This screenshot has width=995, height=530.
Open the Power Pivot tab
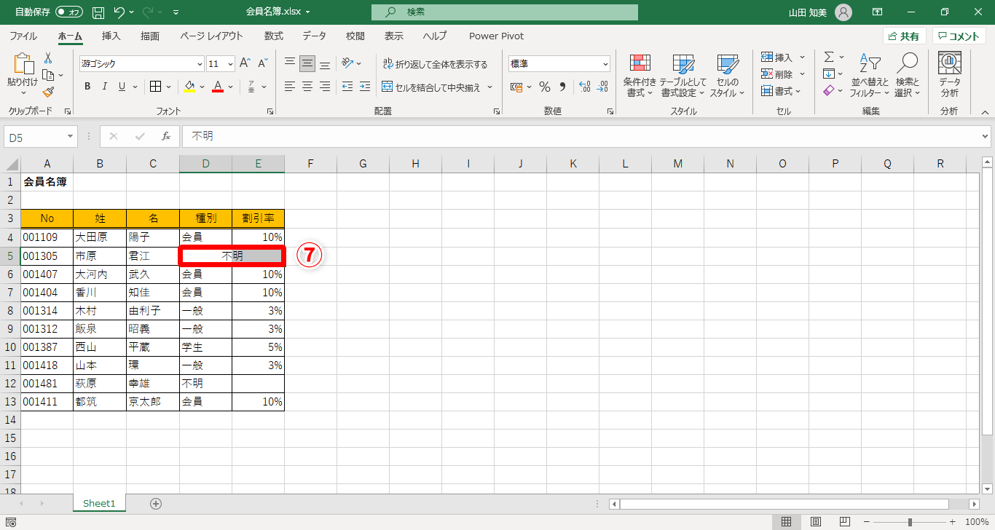click(496, 36)
